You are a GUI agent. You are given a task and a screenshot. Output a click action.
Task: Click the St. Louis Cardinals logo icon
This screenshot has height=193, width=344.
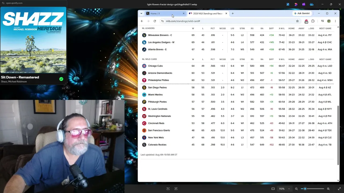(144, 109)
